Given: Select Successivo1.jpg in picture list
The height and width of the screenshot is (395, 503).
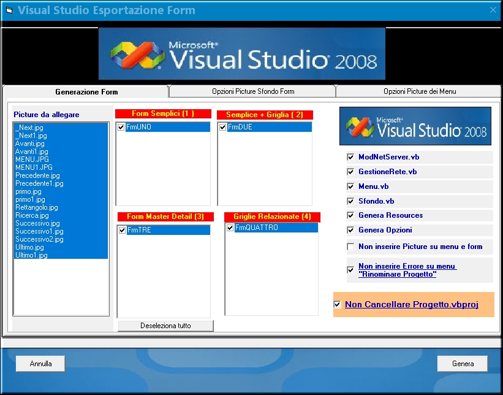Looking at the screenshot, I should pyautogui.click(x=61, y=231).
